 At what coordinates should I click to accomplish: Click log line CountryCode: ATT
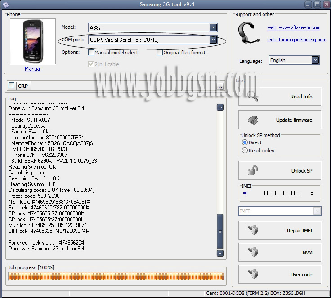coord(31,126)
